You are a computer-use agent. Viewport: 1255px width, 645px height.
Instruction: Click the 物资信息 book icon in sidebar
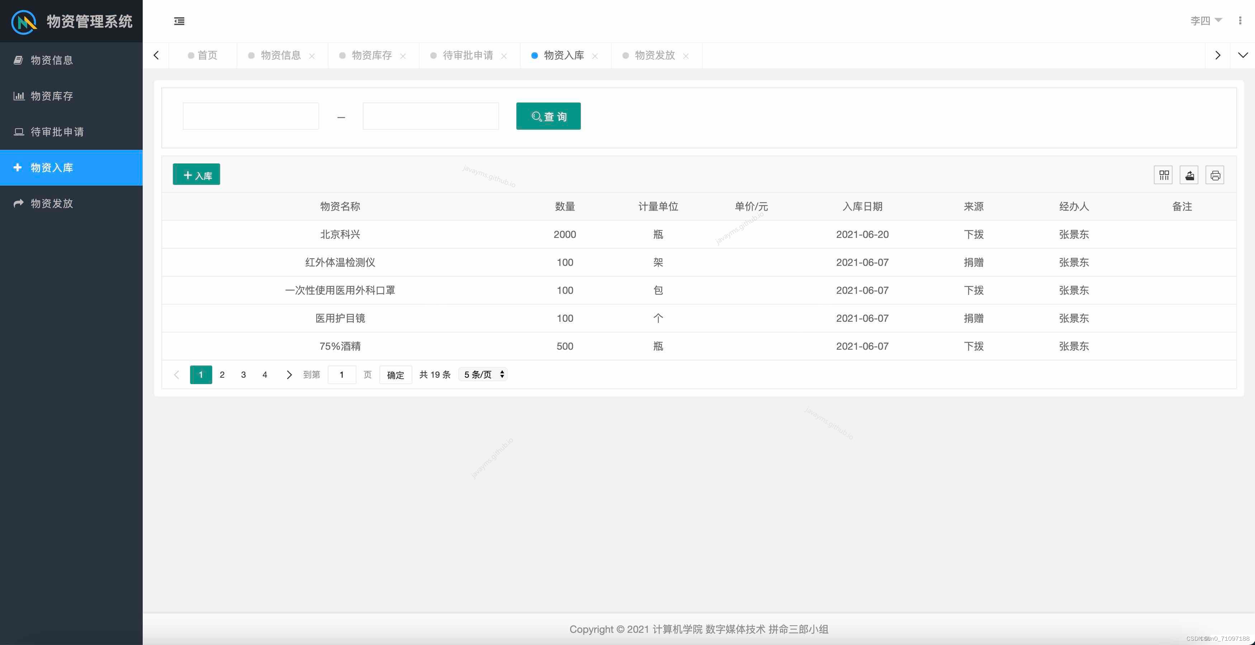[x=19, y=60]
